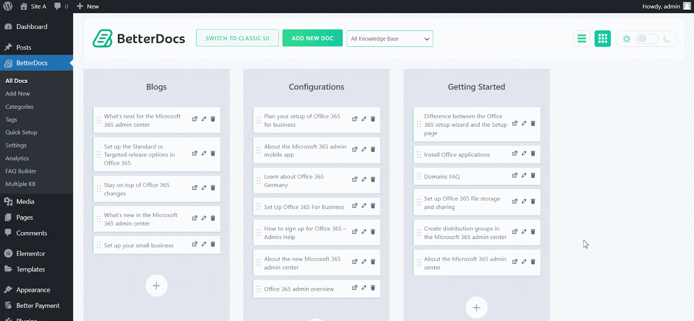694x321 pixels.
Task: Open the All Knowledge Base dropdown
Action: pos(390,39)
